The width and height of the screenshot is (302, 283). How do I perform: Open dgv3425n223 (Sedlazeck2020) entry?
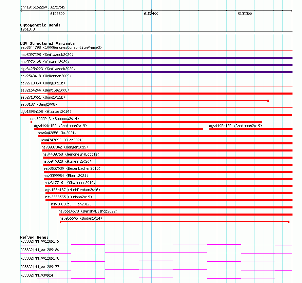pyautogui.click(x=48, y=69)
